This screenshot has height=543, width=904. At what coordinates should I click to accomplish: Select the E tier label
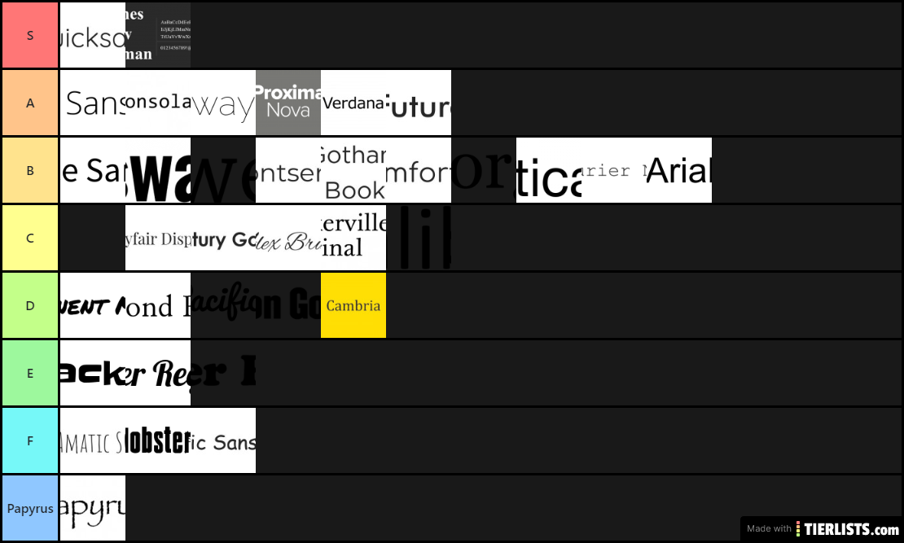30,373
